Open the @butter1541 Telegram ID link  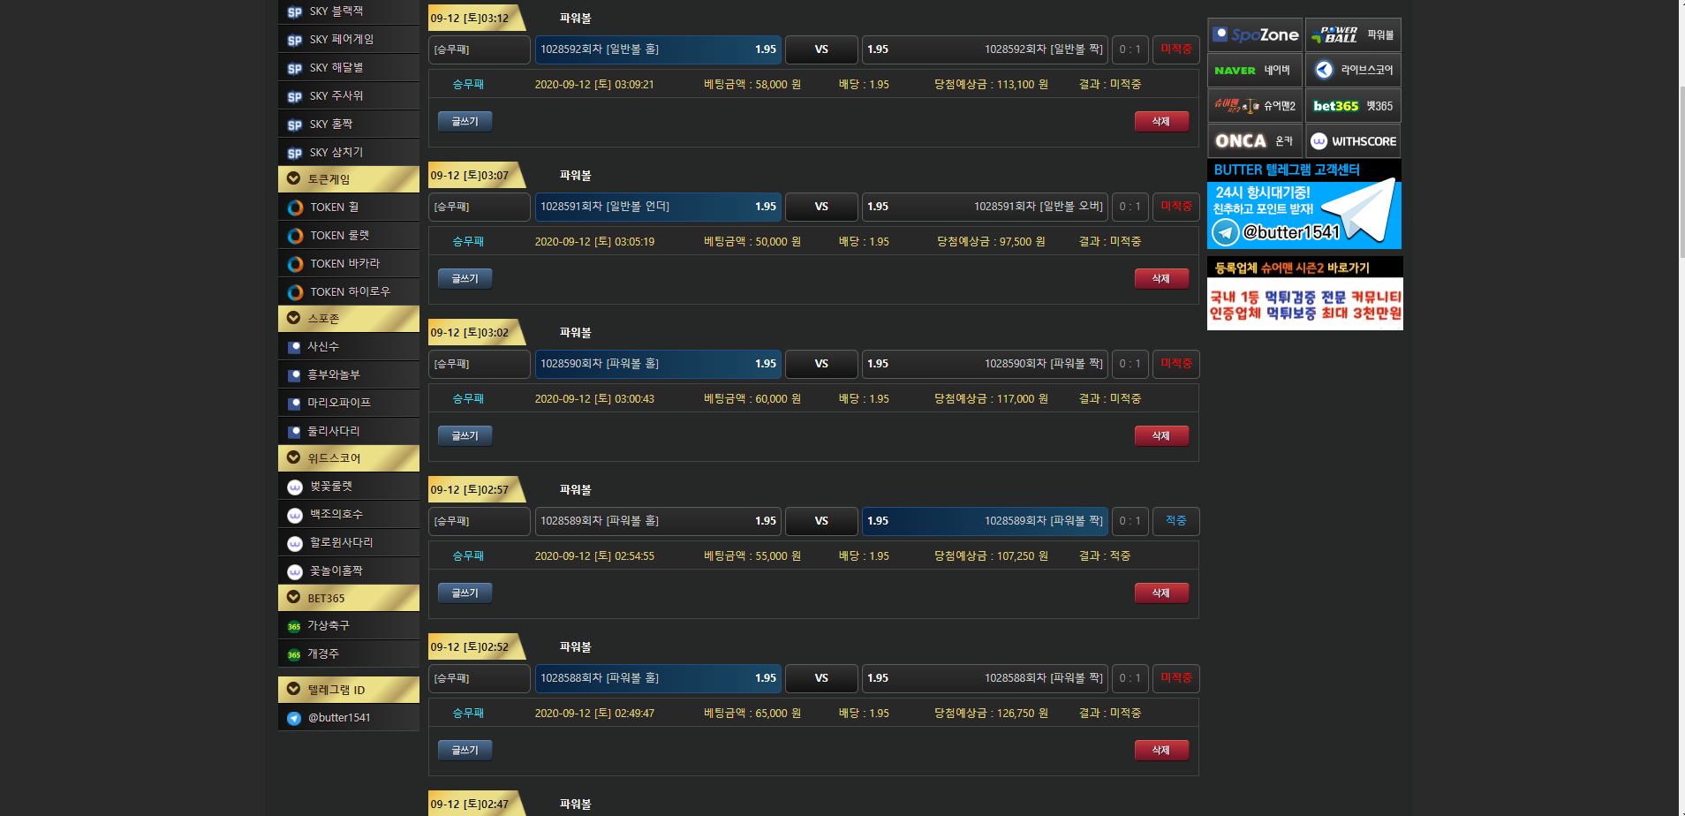[x=339, y=718]
